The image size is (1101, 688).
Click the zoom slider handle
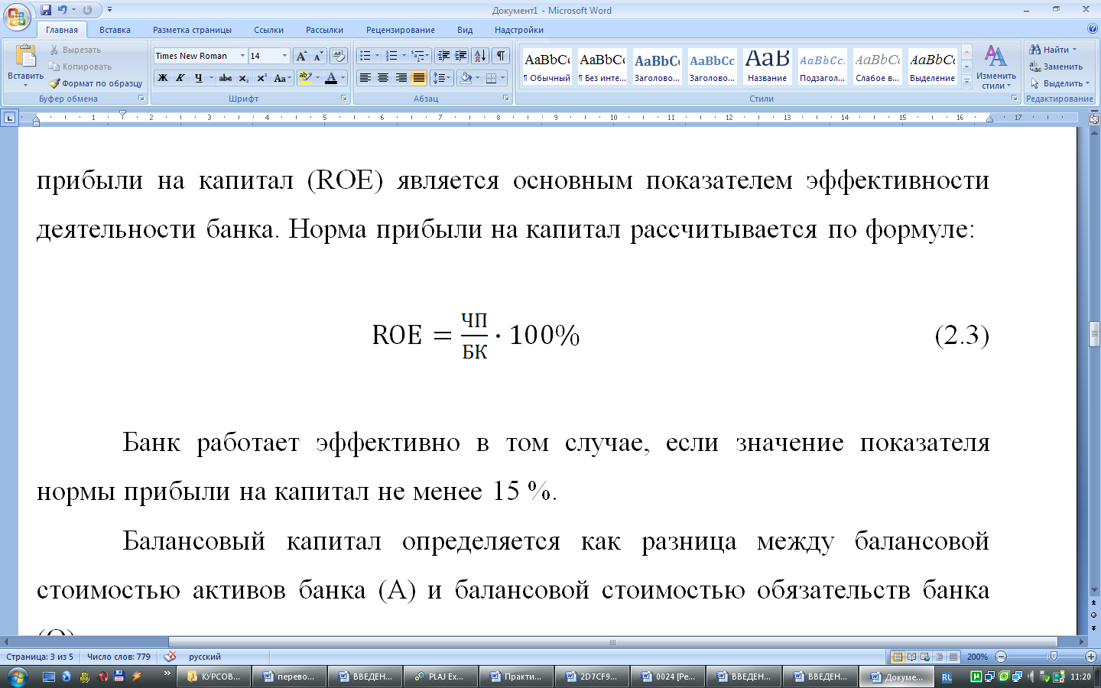1054,657
